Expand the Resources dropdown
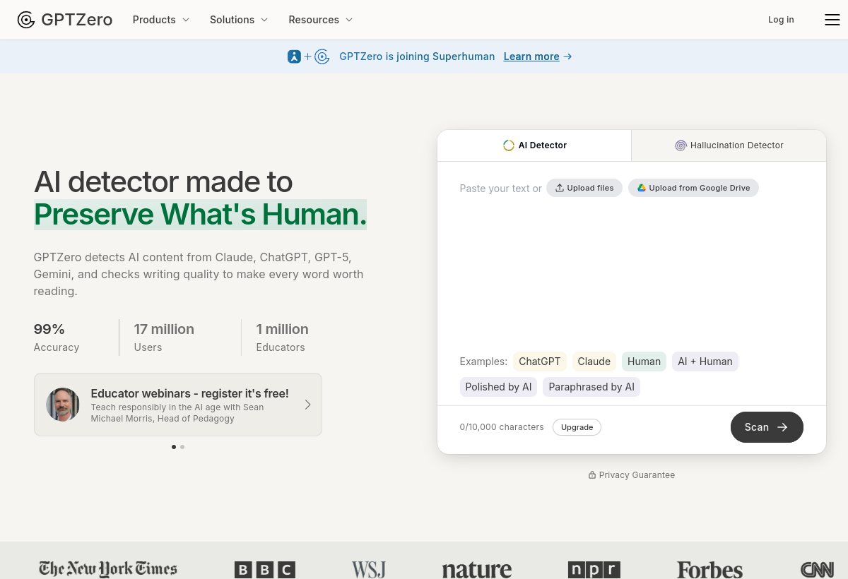 (x=321, y=20)
